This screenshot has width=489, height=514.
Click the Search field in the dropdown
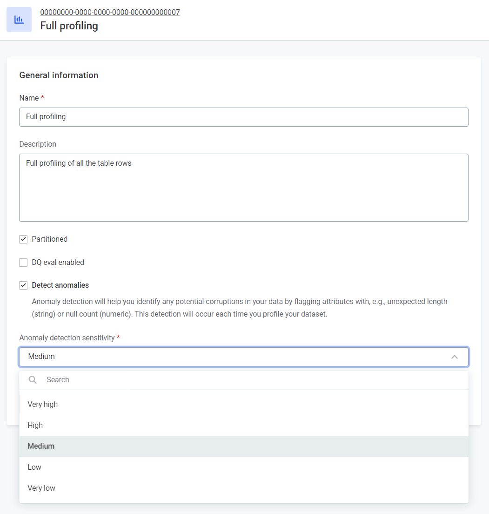[x=251, y=380]
